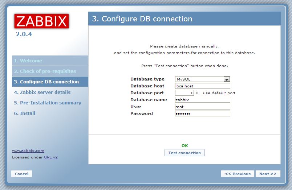The height and width of the screenshot is (190, 292).
Task: Click the ZABBIX logo
Action: click(x=41, y=21)
